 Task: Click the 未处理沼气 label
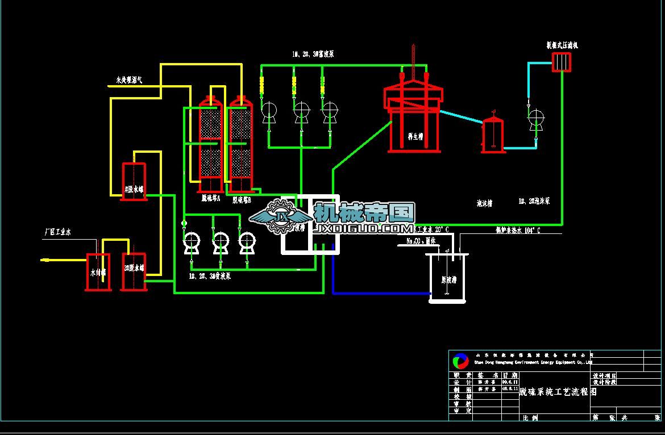pos(130,80)
